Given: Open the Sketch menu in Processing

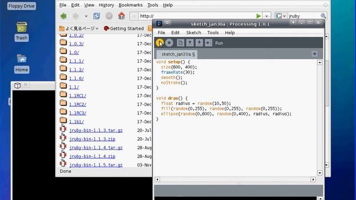Looking at the screenshot, I should point(194,33).
